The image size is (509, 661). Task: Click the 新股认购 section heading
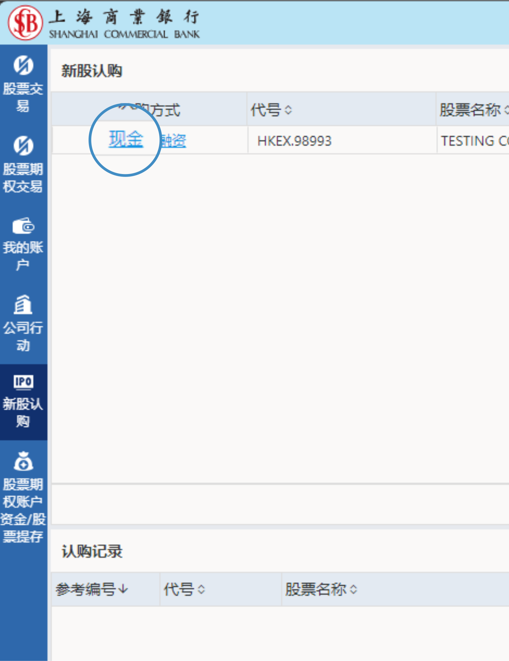tap(92, 71)
